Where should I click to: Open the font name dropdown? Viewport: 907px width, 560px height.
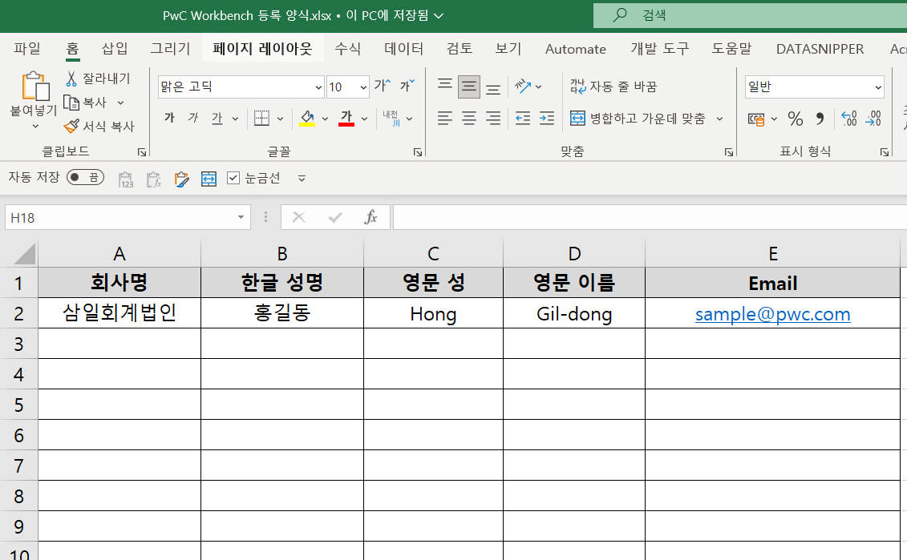[x=318, y=86]
